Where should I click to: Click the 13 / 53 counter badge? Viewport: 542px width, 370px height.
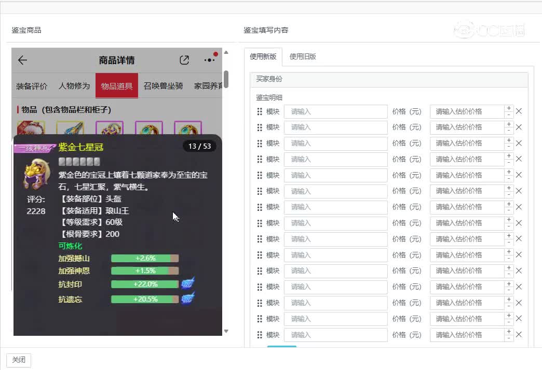pyautogui.click(x=199, y=146)
